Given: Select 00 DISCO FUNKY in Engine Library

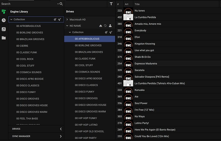Looking at the screenshot, I should pyautogui.click(x=26, y=92).
